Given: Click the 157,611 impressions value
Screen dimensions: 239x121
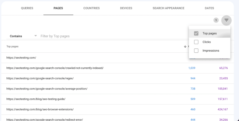Looking at the screenshot, I should click(223, 99).
